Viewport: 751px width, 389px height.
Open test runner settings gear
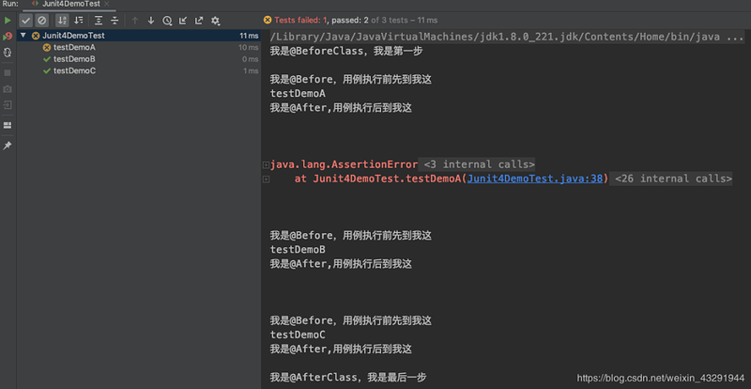click(215, 20)
